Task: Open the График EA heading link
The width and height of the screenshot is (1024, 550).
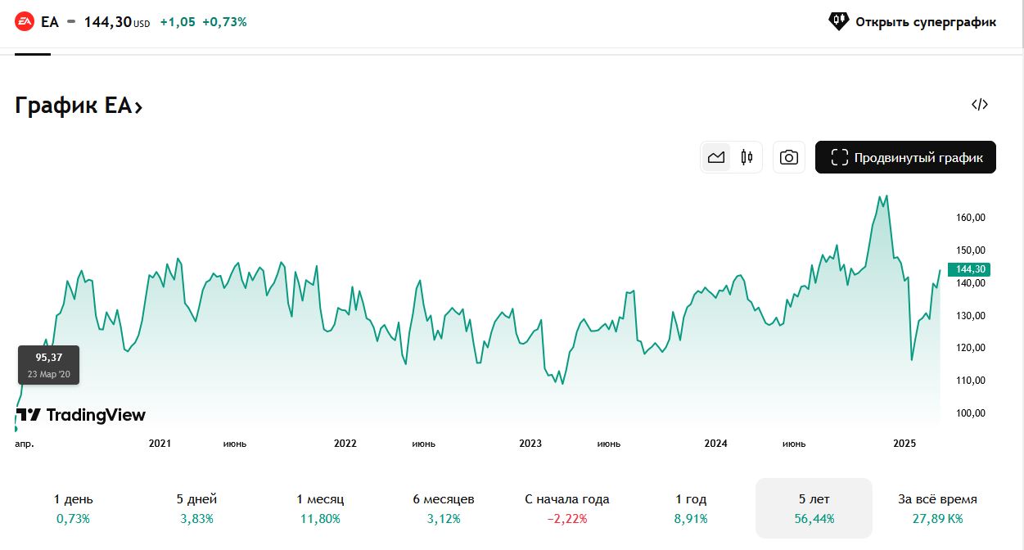Action: point(79,106)
